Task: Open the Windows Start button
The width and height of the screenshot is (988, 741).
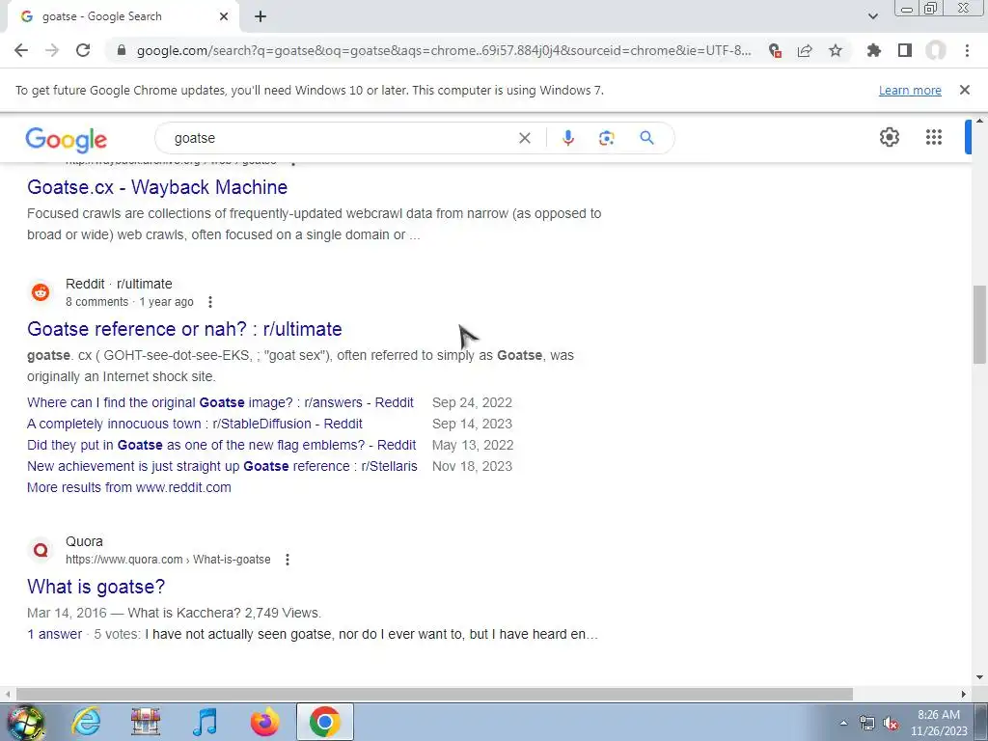Action: tap(25, 722)
